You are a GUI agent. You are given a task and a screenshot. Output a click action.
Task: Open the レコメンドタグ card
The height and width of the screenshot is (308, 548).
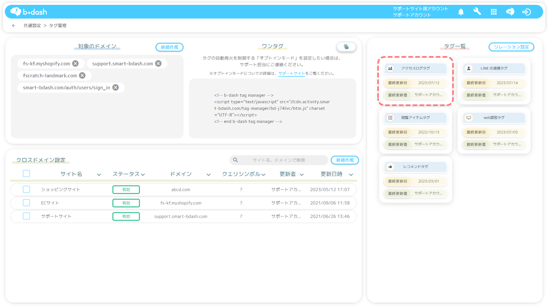(x=415, y=180)
